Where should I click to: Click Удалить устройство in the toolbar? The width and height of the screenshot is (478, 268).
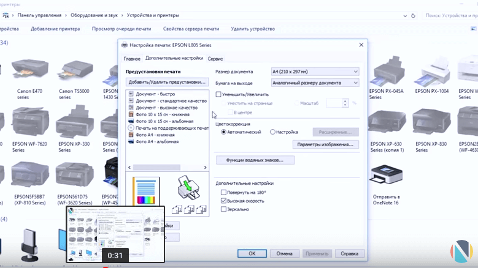[253, 29]
